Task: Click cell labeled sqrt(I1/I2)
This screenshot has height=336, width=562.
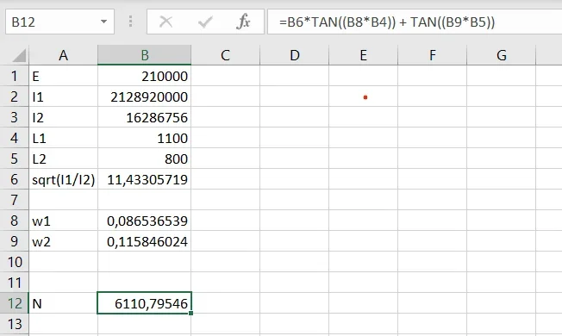Action: [64, 179]
